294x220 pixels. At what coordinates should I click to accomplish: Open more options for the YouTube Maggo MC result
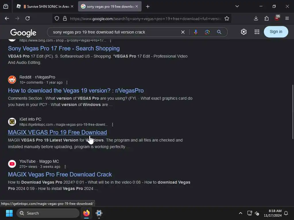(x=65, y=167)
